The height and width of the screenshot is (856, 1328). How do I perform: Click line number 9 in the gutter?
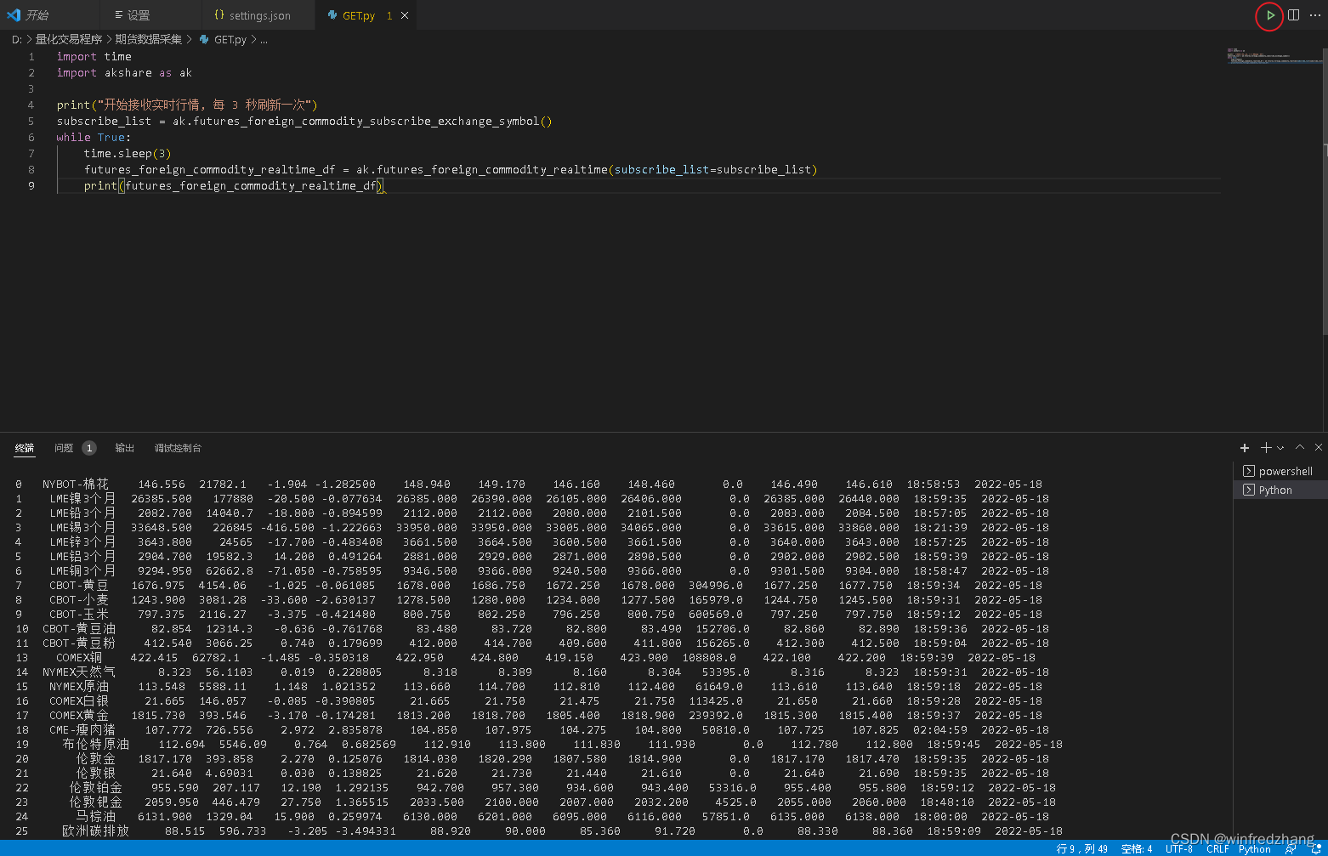(31, 185)
